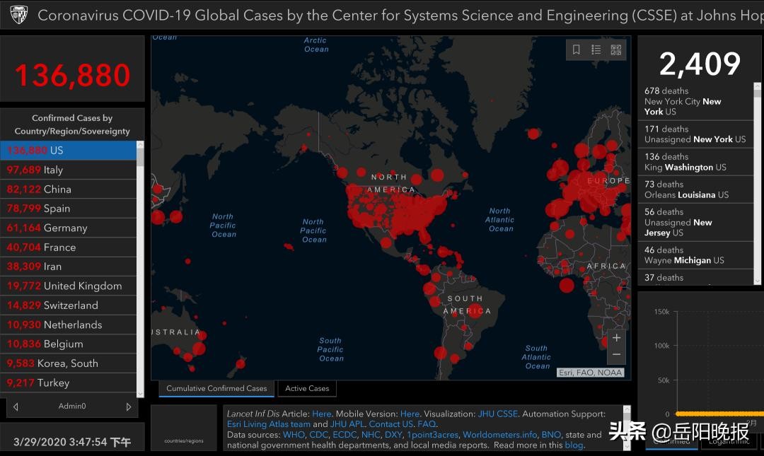
Task: Select 136 deaths King Washington entry
Action: (x=695, y=162)
